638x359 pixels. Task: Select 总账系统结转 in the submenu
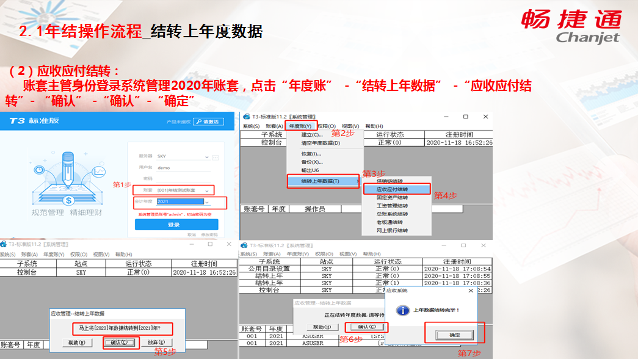tap(392, 214)
